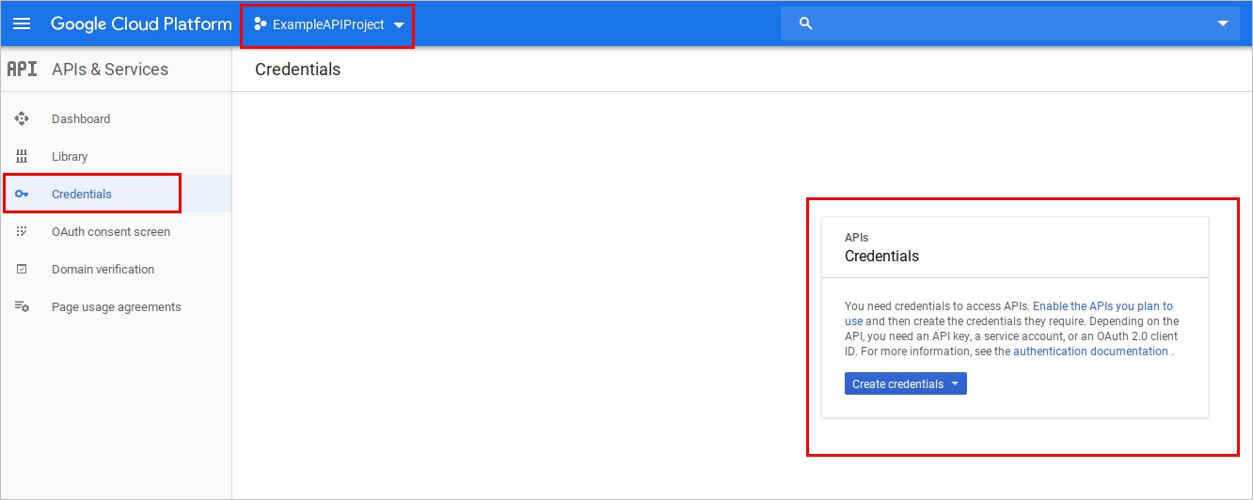The image size is (1253, 500).
Task: Open the hamburger navigation menu
Action: coord(21,23)
